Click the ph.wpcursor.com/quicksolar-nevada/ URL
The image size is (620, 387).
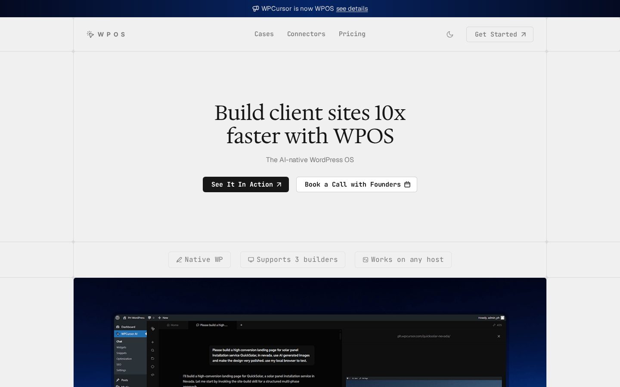[424, 336]
